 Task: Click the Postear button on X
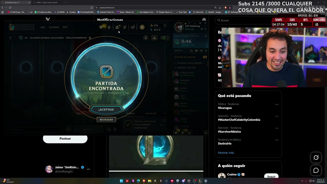(x=65, y=139)
